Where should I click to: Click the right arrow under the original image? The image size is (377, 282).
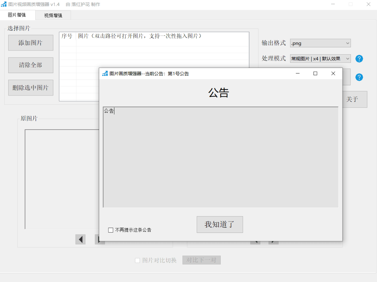[100, 240]
